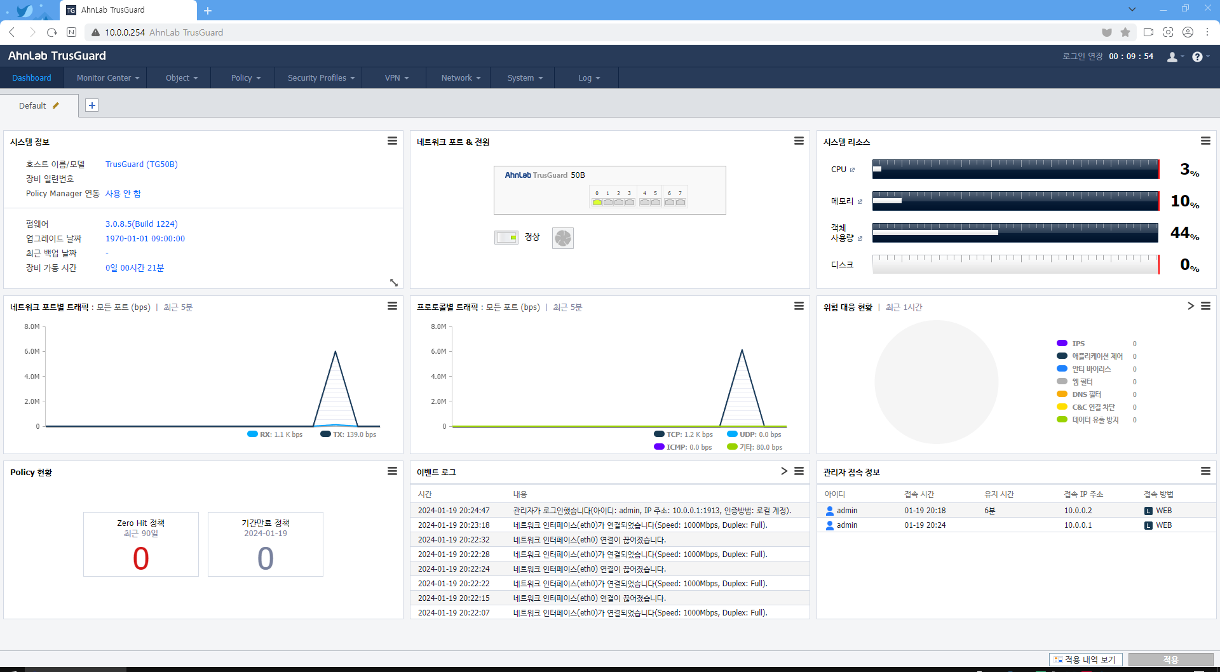The height and width of the screenshot is (672, 1220).
Task: Open the Policy Manager 사용 안 함 link
Action: click(123, 193)
